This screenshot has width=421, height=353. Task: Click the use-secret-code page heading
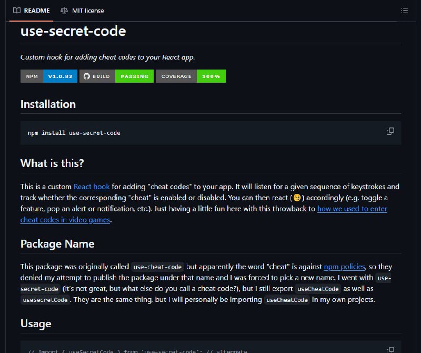(x=73, y=31)
